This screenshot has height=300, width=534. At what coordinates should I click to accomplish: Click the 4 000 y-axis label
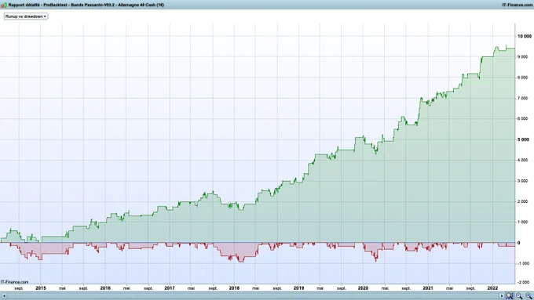pyautogui.click(x=523, y=160)
